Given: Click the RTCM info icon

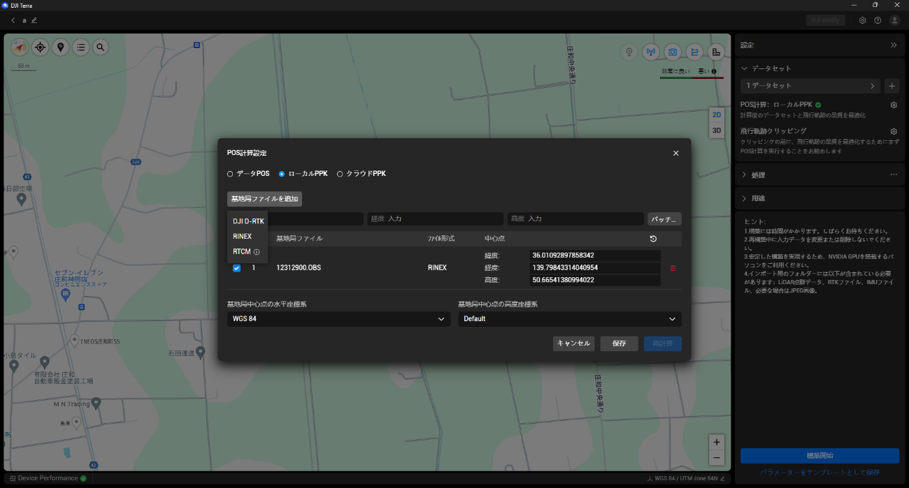Looking at the screenshot, I should [x=257, y=252].
